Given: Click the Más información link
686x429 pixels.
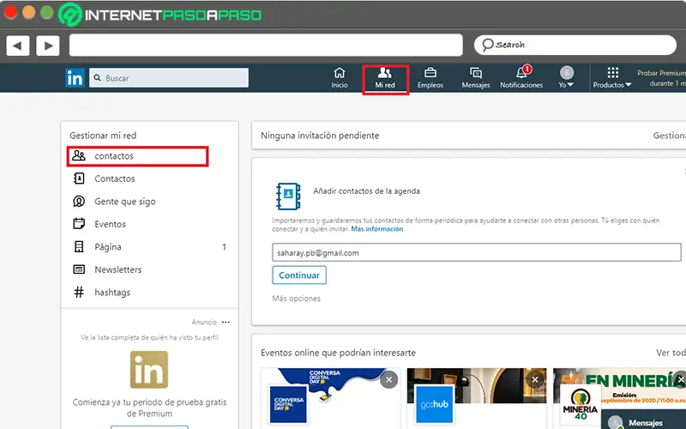Looking at the screenshot, I should [x=377, y=229].
